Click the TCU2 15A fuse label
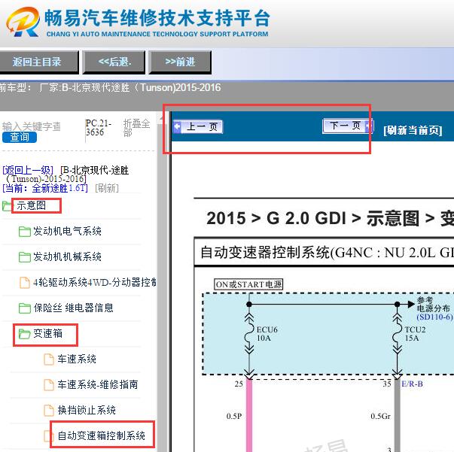The image size is (454, 452). point(415,334)
